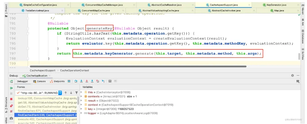The image size is (307, 124).
Task: Show execution point toolbar icon
Action: (69, 81)
